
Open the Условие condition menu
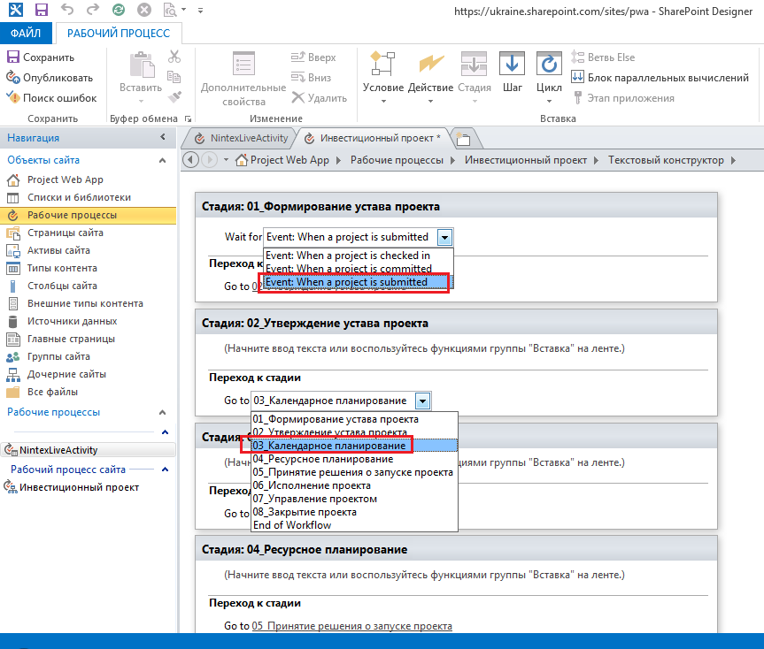[383, 78]
